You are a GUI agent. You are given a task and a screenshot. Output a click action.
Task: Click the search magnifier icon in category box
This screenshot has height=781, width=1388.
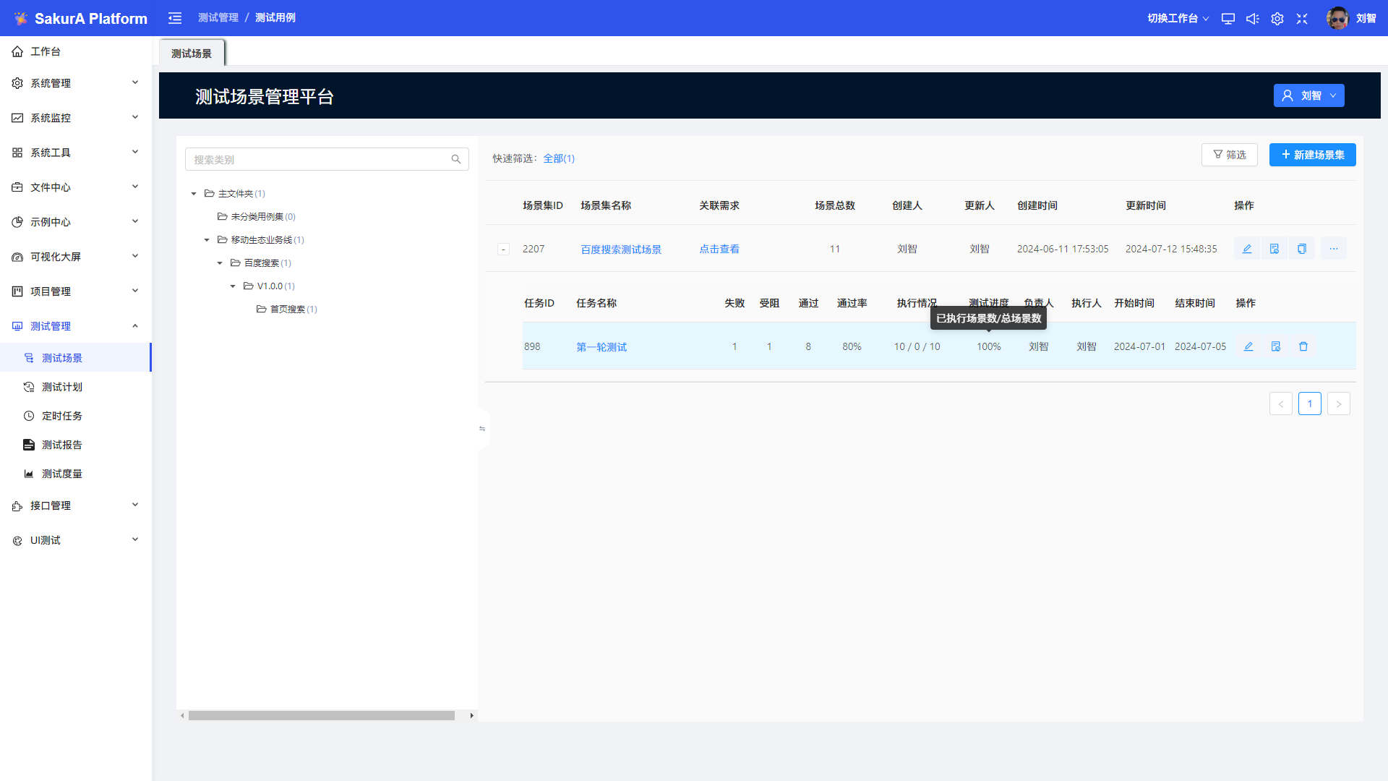[x=456, y=159]
